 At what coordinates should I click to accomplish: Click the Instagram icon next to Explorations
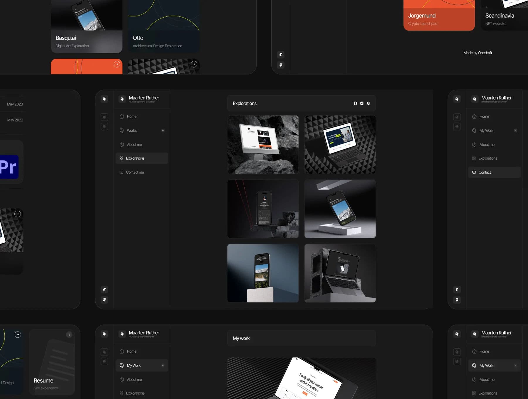[x=362, y=103]
